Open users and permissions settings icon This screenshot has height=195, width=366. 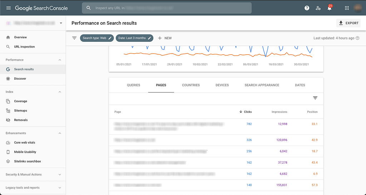tap(318, 8)
